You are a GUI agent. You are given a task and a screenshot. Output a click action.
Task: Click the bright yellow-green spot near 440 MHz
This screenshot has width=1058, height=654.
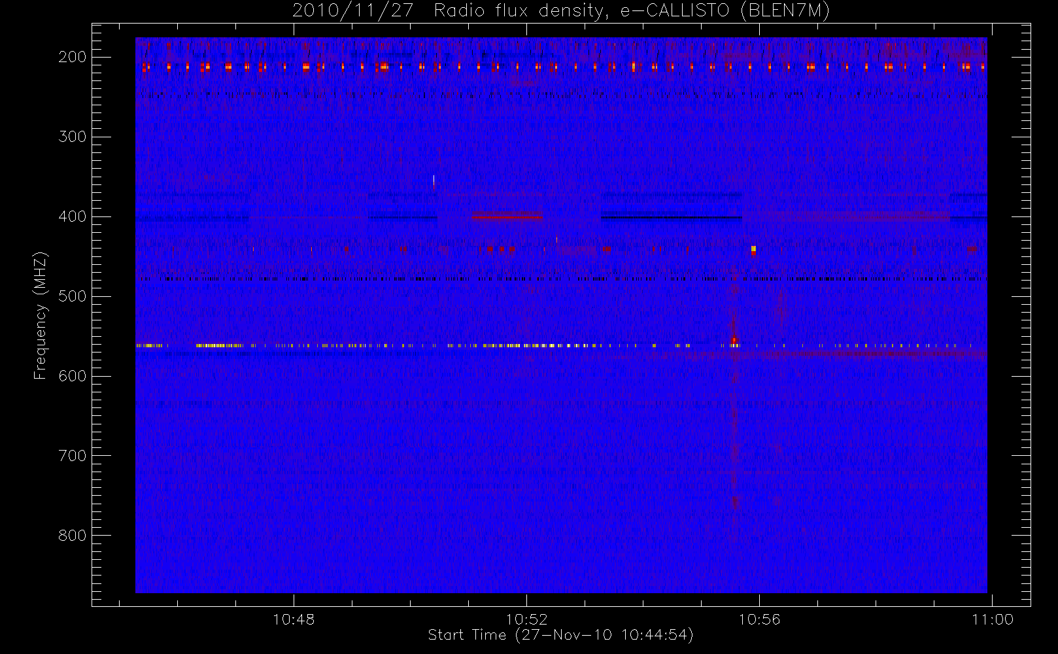(x=753, y=249)
